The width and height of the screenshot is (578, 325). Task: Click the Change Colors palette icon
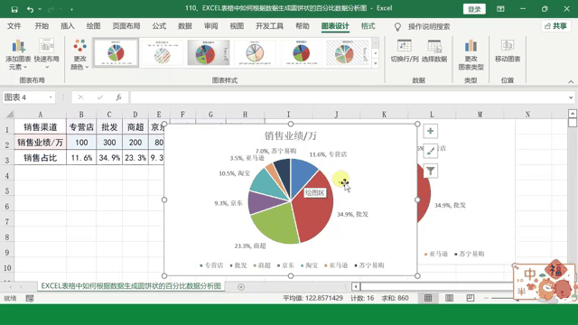click(x=79, y=46)
